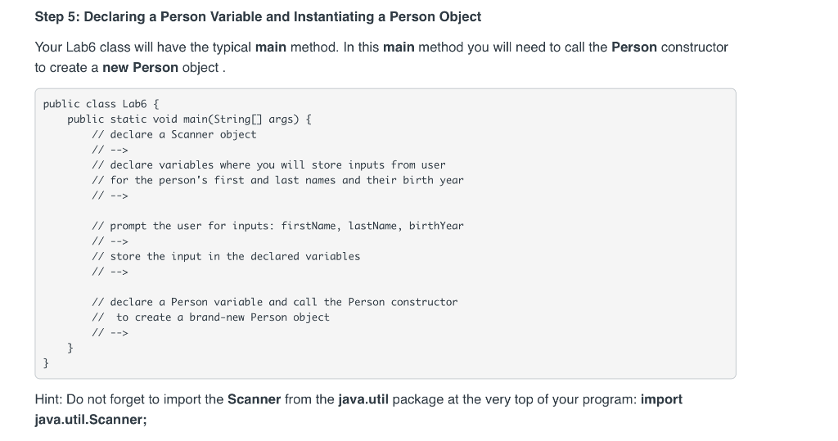Click the 'declare a Person variable' comment line
The height and width of the screenshot is (441, 838).
tap(275, 302)
